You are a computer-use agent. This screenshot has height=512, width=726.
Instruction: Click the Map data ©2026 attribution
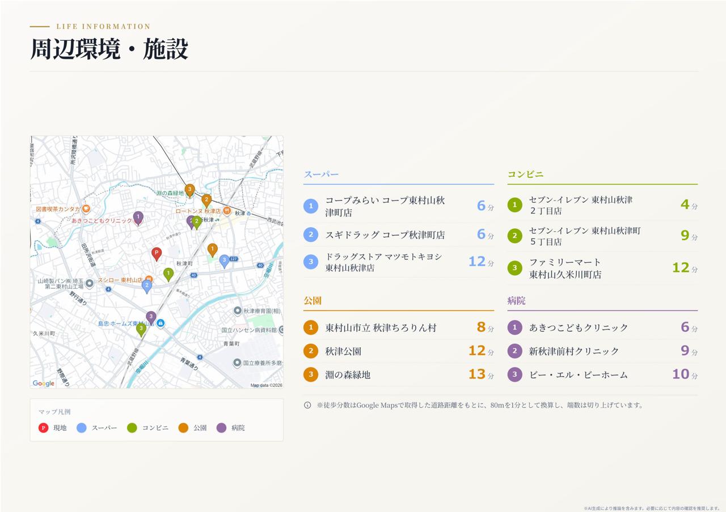[x=267, y=385]
